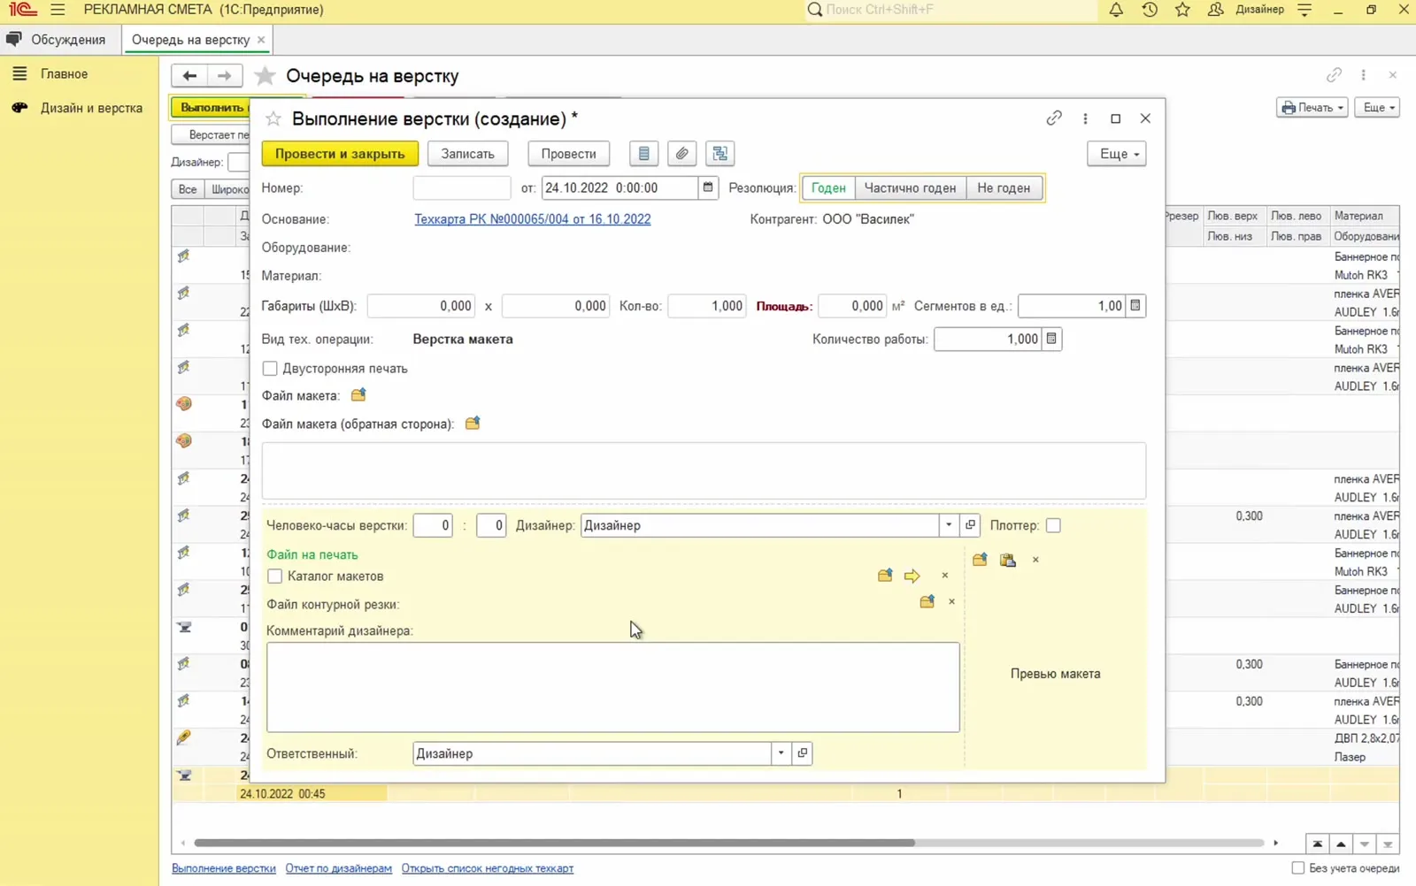This screenshot has height=886, width=1416.
Task: Open the notifications bell icon
Action: click(x=1116, y=10)
